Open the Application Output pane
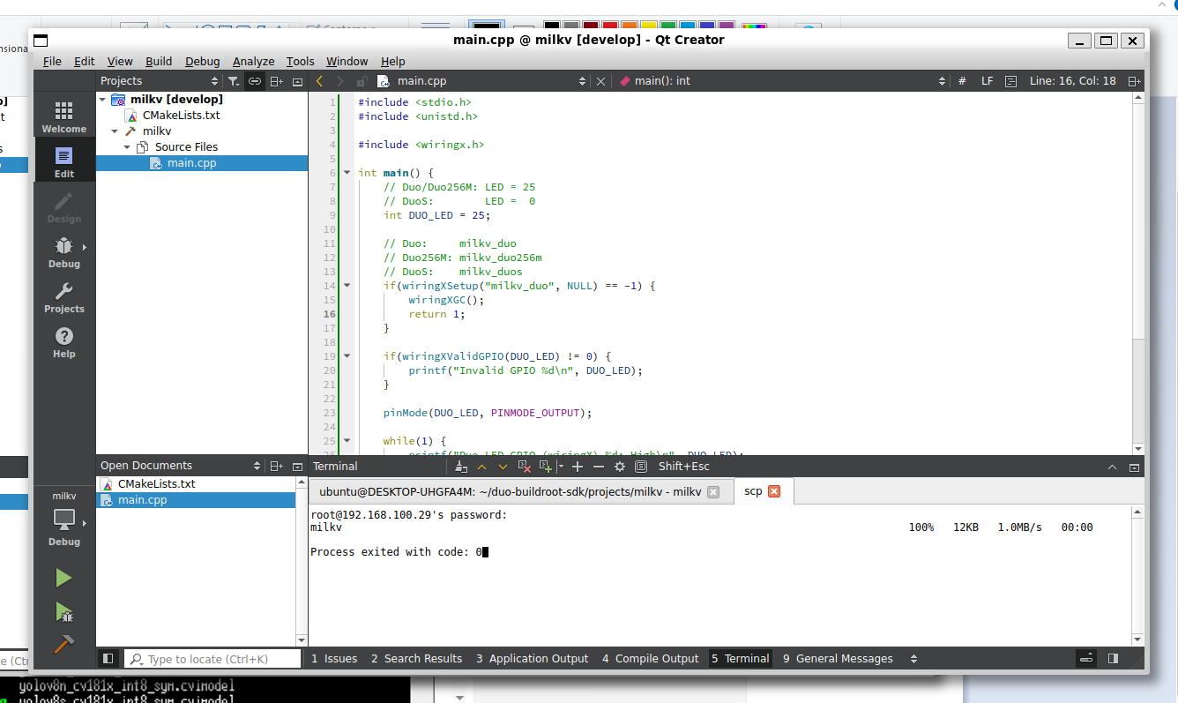1178x703 pixels. click(x=532, y=659)
